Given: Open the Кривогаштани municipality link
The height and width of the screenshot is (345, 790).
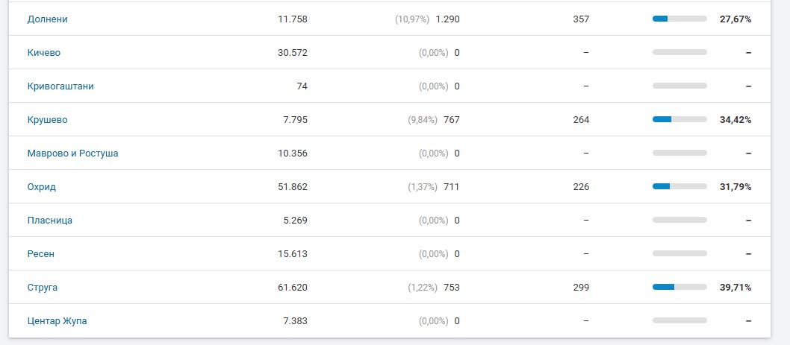Looking at the screenshot, I should [x=60, y=86].
